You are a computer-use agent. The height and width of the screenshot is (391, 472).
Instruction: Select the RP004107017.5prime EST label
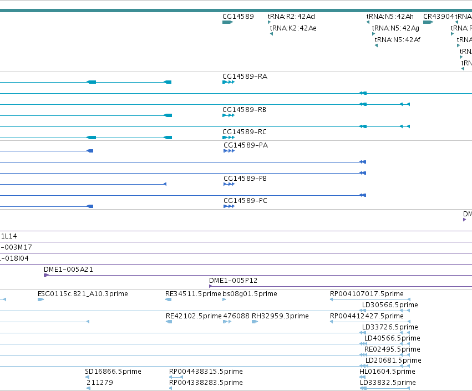tap(367, 294)
